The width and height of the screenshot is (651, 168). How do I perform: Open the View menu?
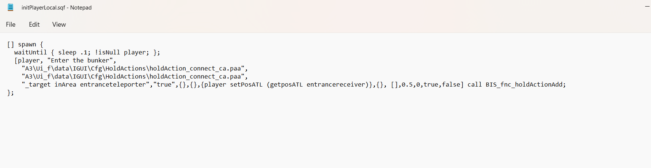tap(59, 24)
